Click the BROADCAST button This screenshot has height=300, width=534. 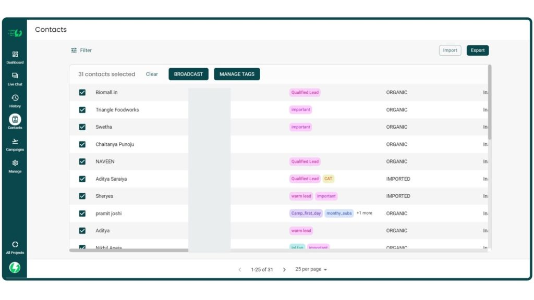tap(188, 74)
